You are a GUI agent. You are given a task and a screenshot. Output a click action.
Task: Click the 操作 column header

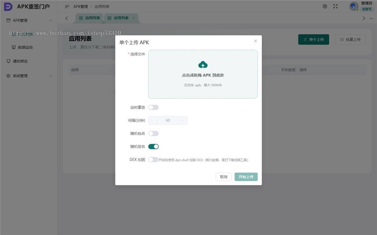pyautogui.click(x=303, y=70)
